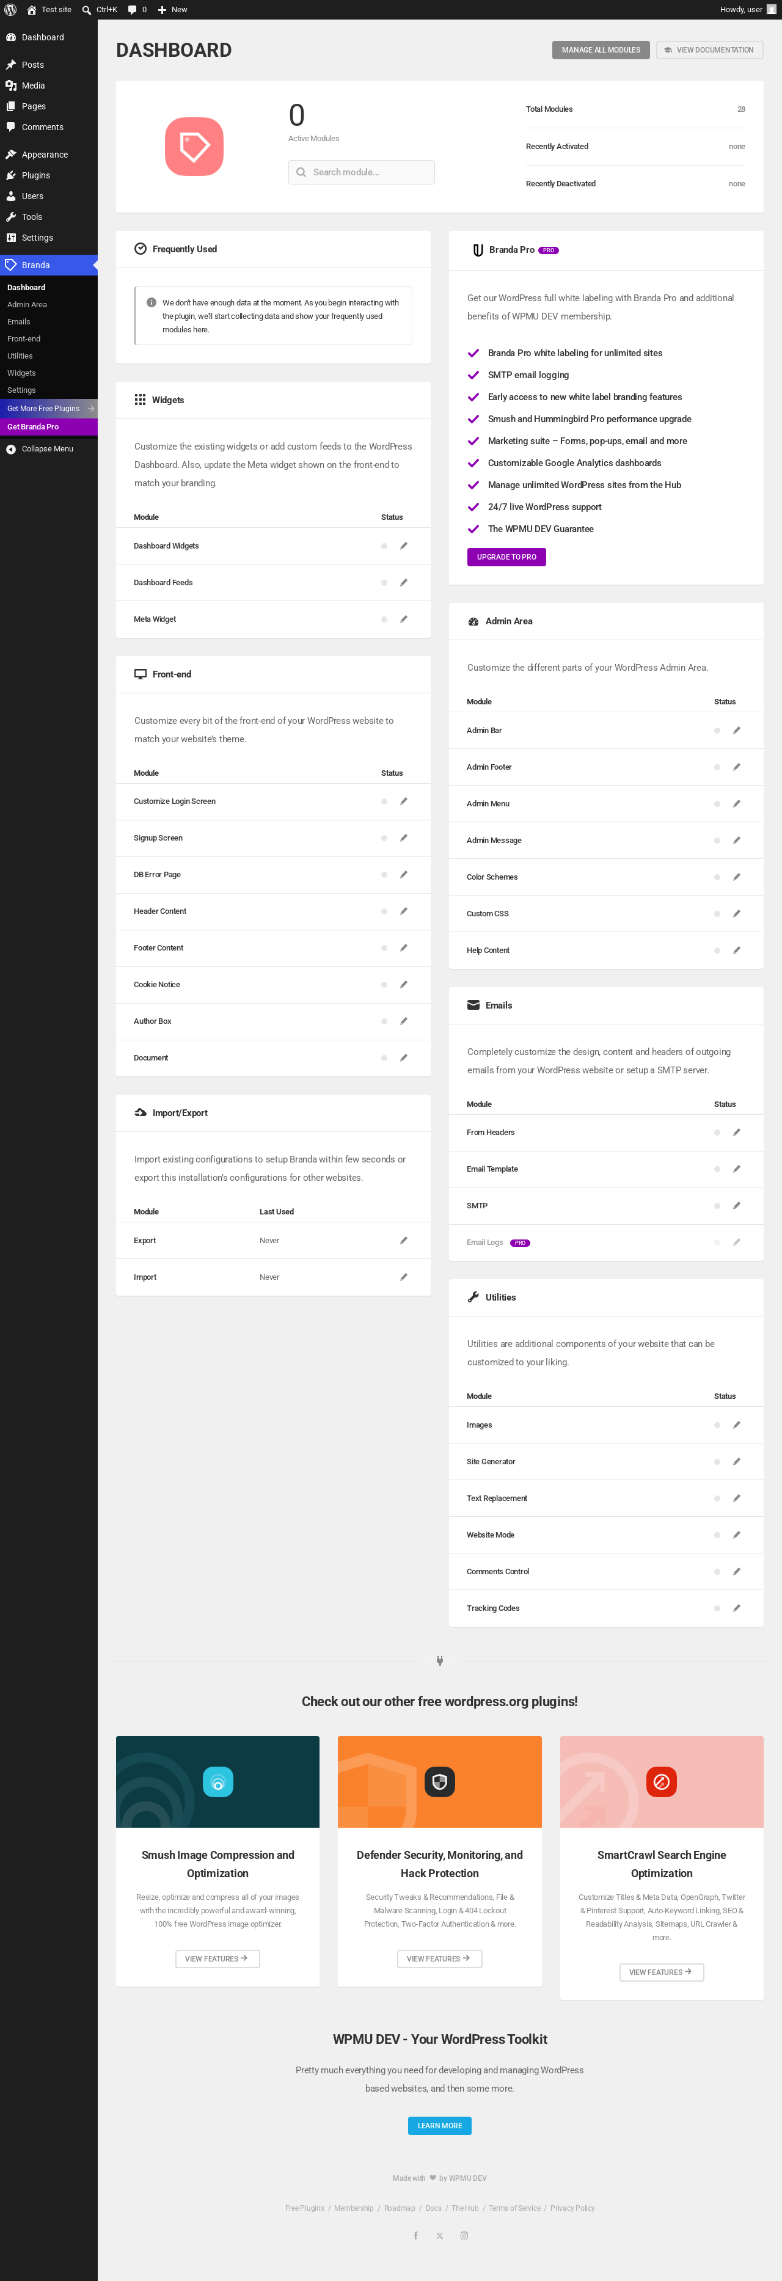The height and width of the screenshot is (2281, 782).
Task: Open Get More Free Plugins sidebar link
Action: [x=49, y=408]
